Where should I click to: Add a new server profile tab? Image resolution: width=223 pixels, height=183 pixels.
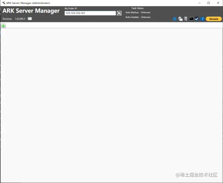3,26
